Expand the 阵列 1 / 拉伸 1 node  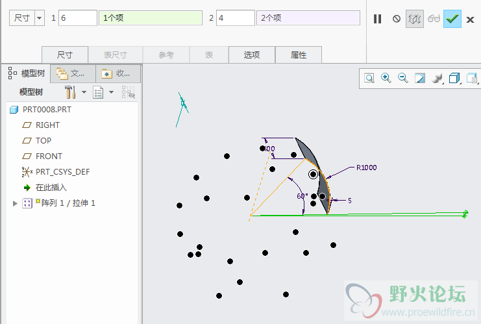15,203
